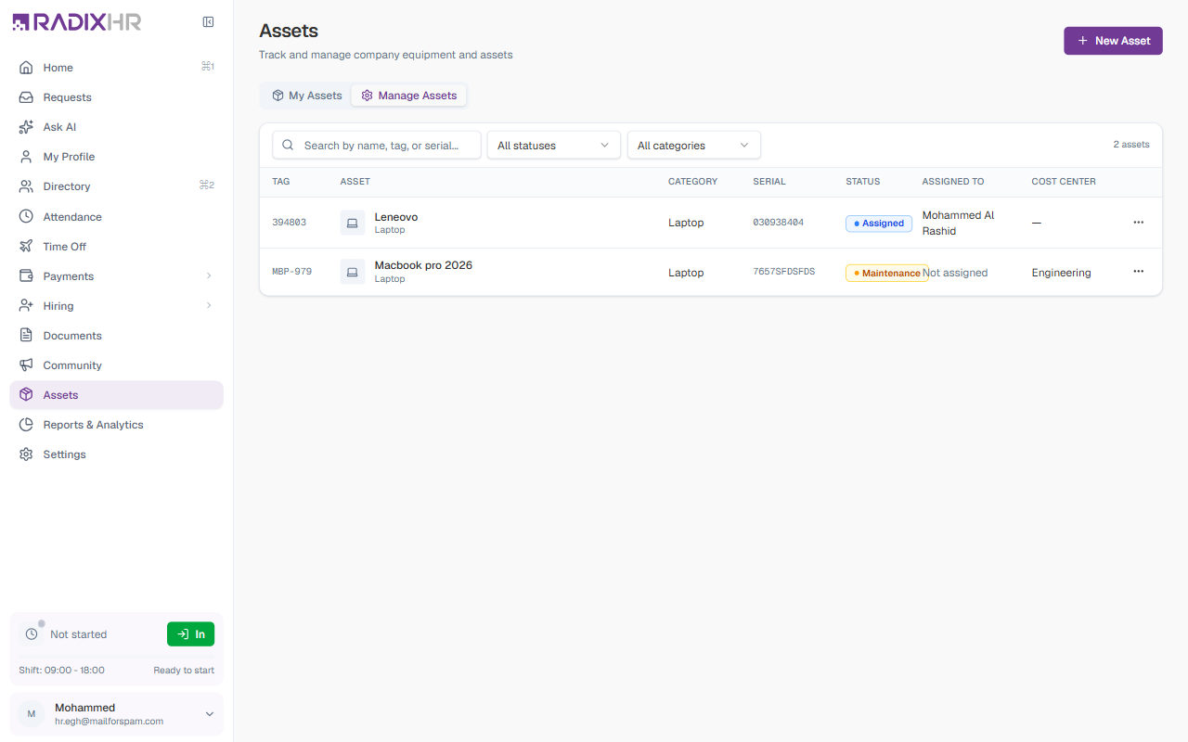Expand the Payments submenu chevron
The height and width of the screenshot is (742, 1188).
(209, 275)
